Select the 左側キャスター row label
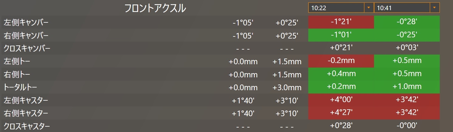Viewport: 453px width, 132px height. tap(26, 100)
